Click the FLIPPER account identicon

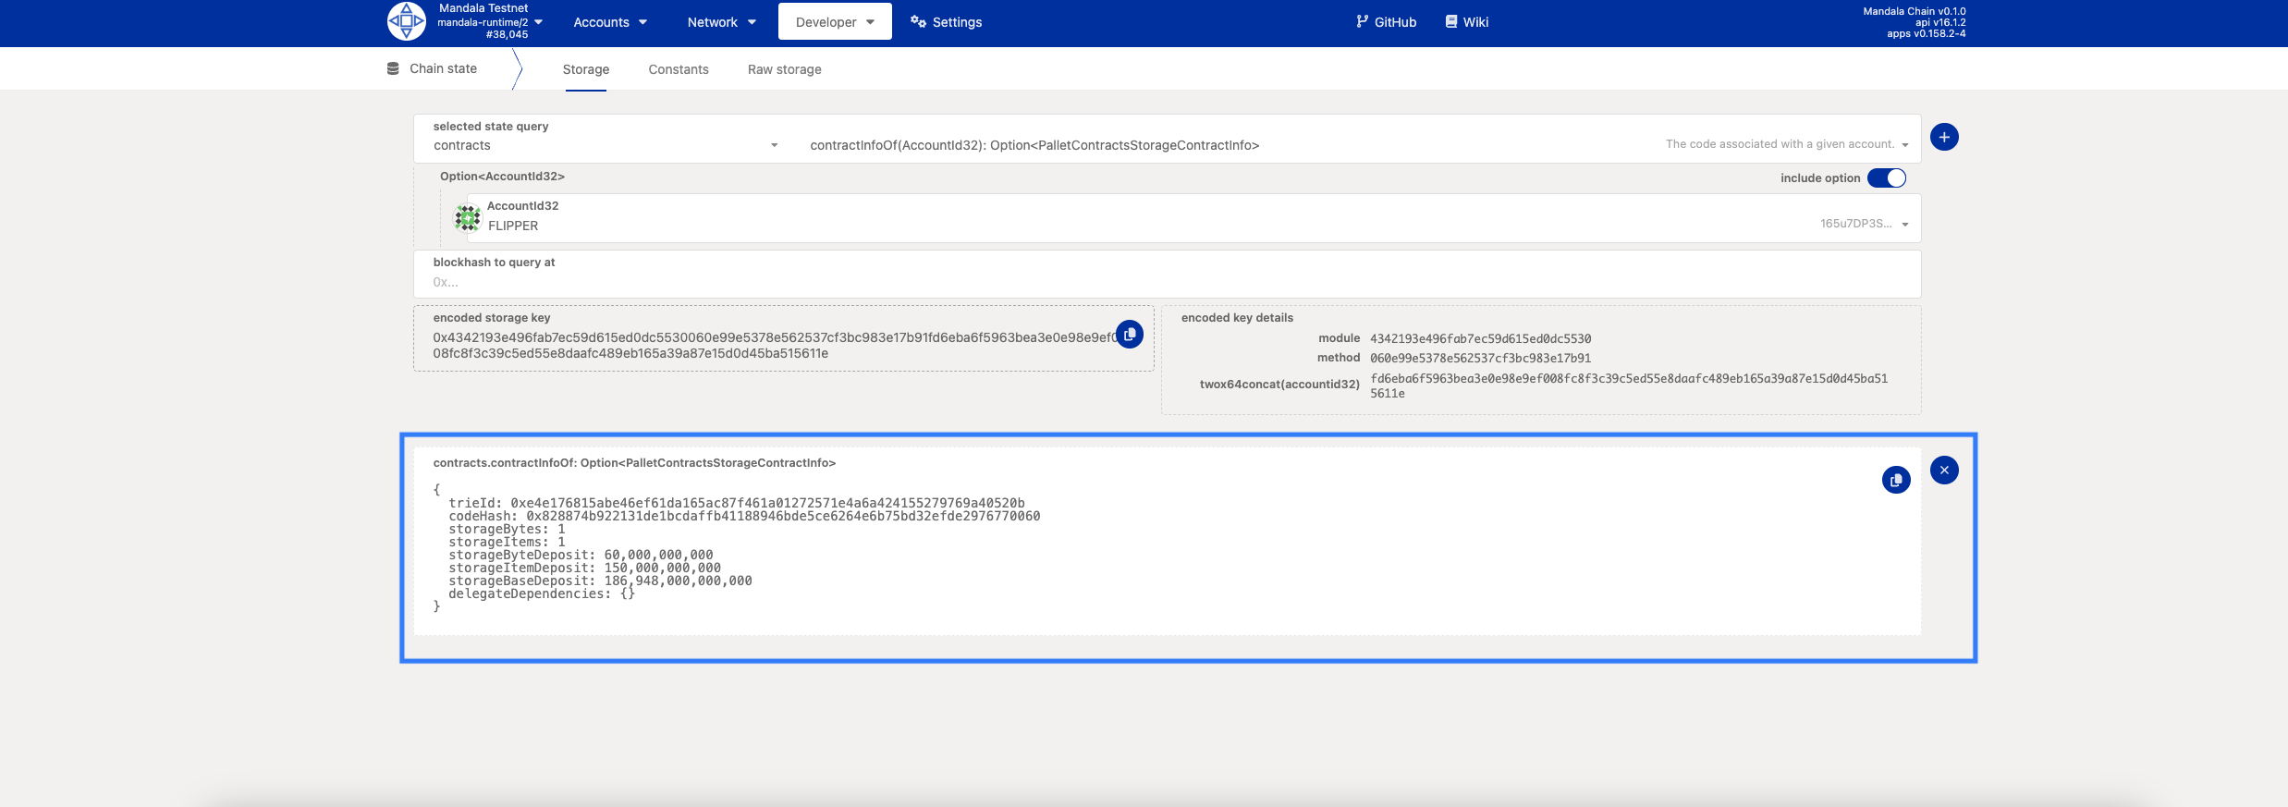(468, 218)
